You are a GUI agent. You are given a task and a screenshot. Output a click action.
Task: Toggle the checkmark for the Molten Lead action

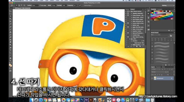126,25
